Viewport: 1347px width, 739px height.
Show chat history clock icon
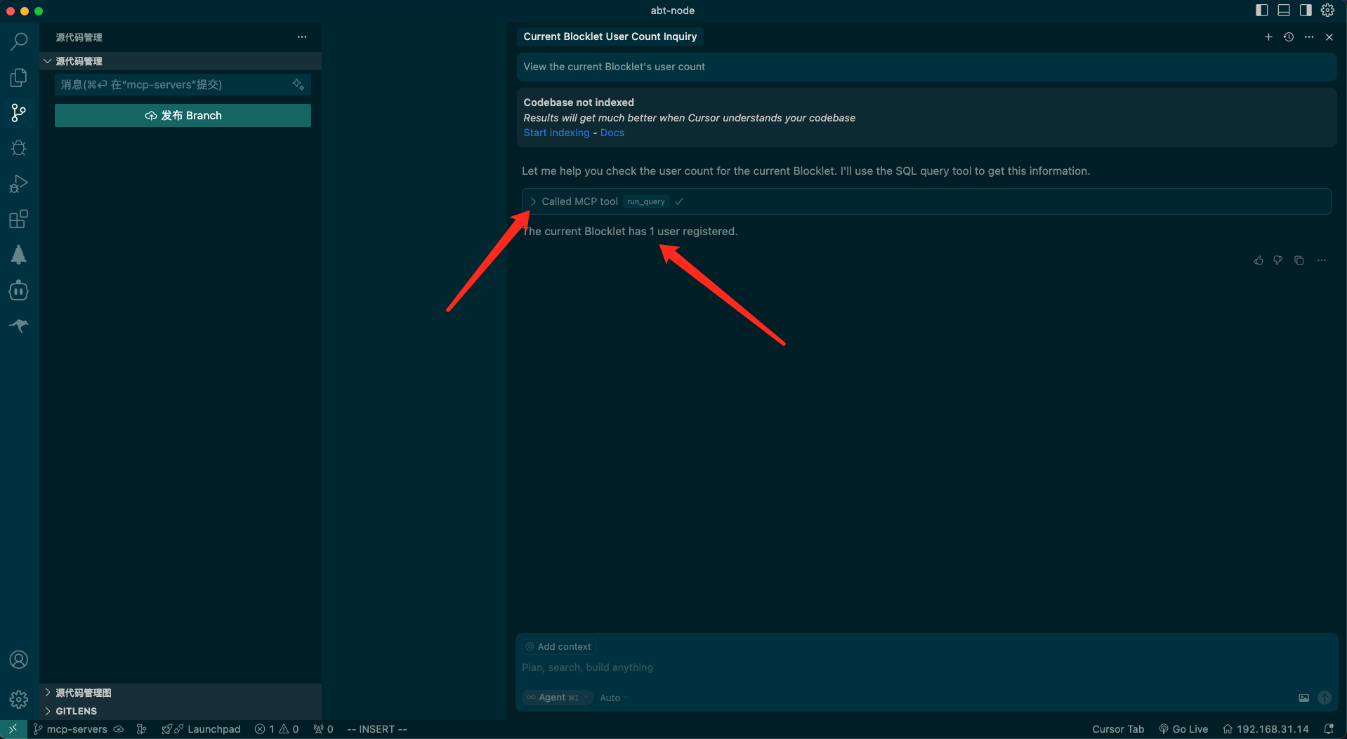(1289, 37)
